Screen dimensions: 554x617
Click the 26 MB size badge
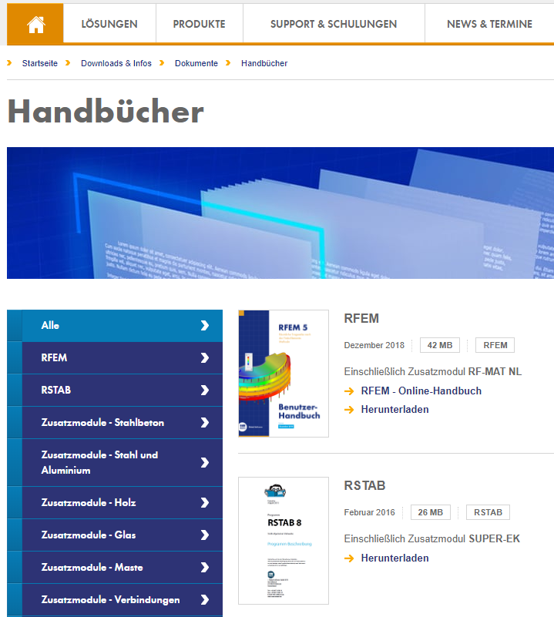click(x=431, y=512)
